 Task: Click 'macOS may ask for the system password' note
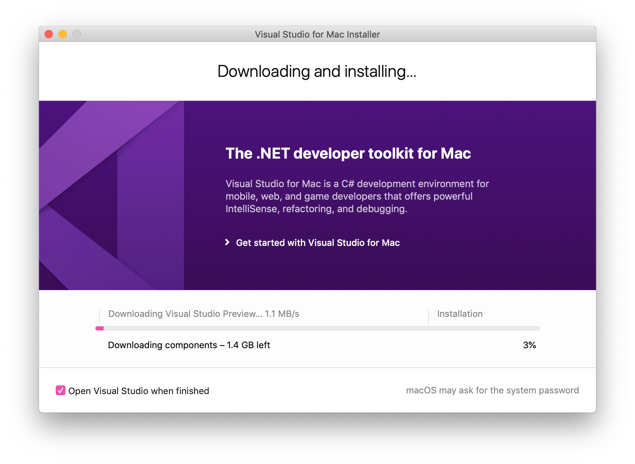tap(492, 390)
